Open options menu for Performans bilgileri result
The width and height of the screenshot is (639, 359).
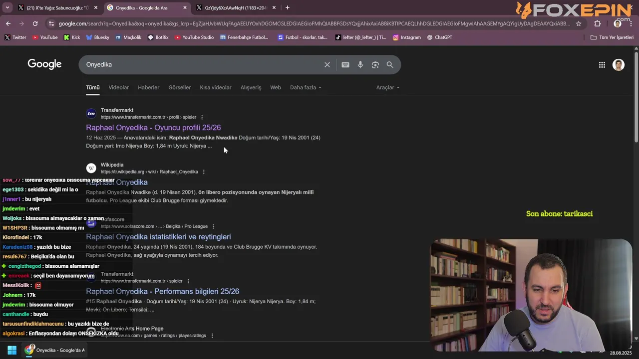coord(188,281)
